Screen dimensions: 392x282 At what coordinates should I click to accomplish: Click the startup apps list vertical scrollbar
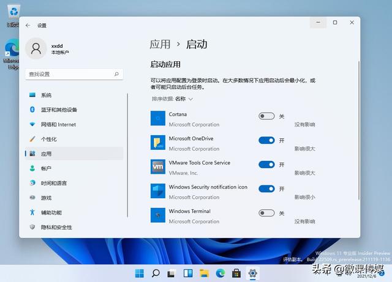359,130
